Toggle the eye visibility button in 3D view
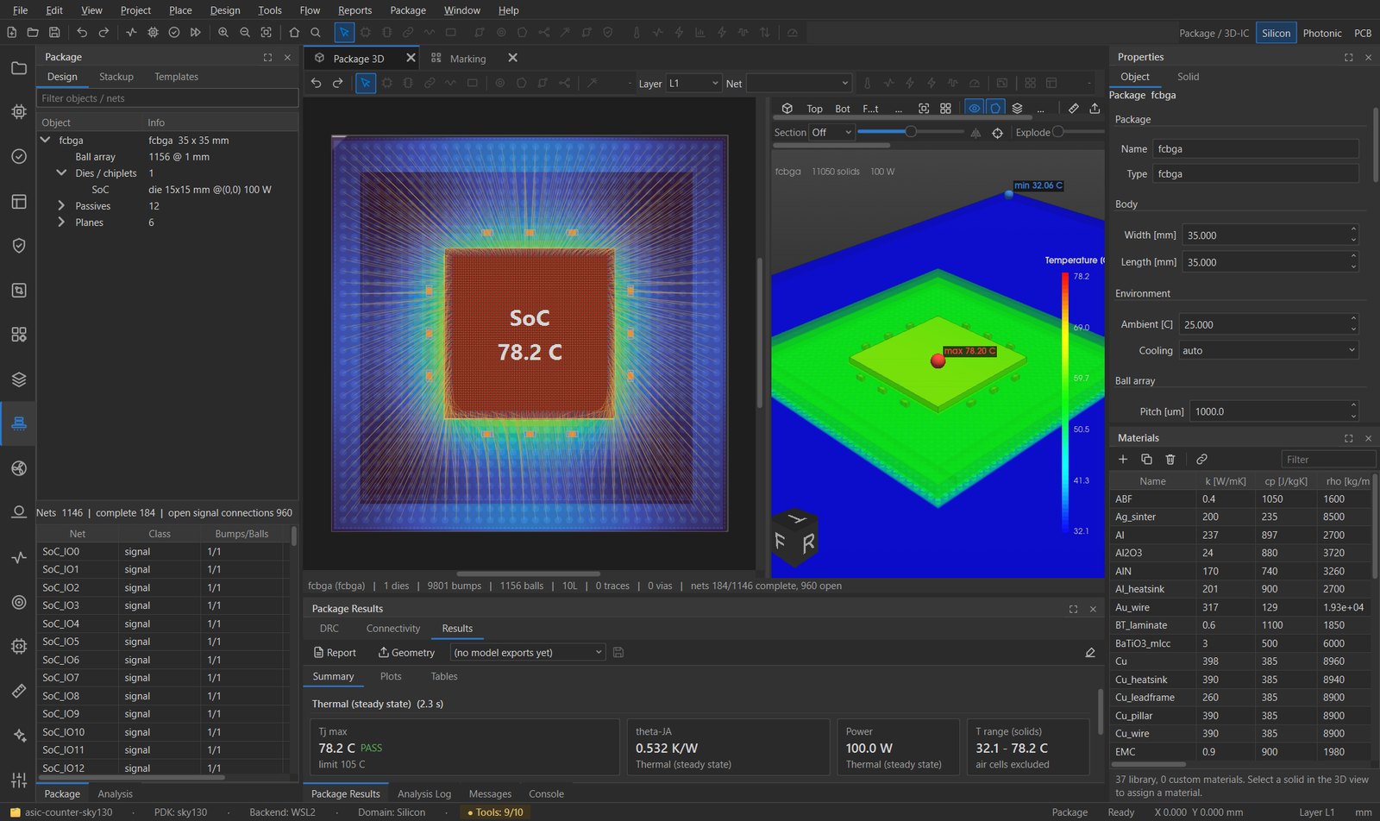This screenshot has height=821, width=1380. point(974,109)
